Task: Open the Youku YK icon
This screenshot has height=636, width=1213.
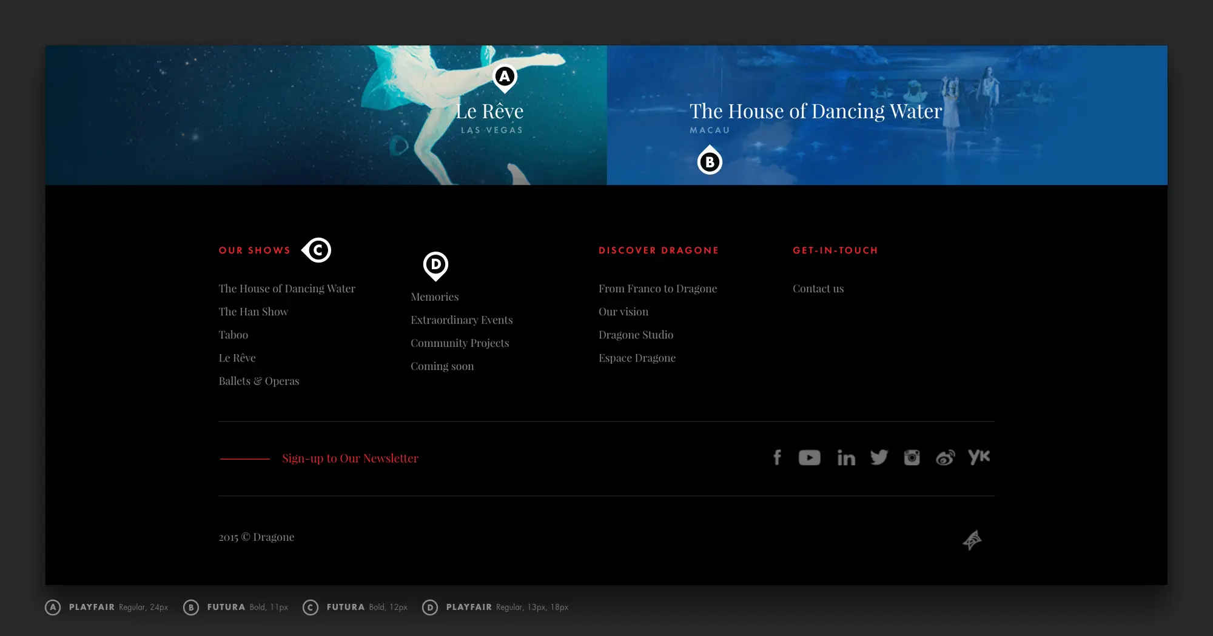Action: 979,457
